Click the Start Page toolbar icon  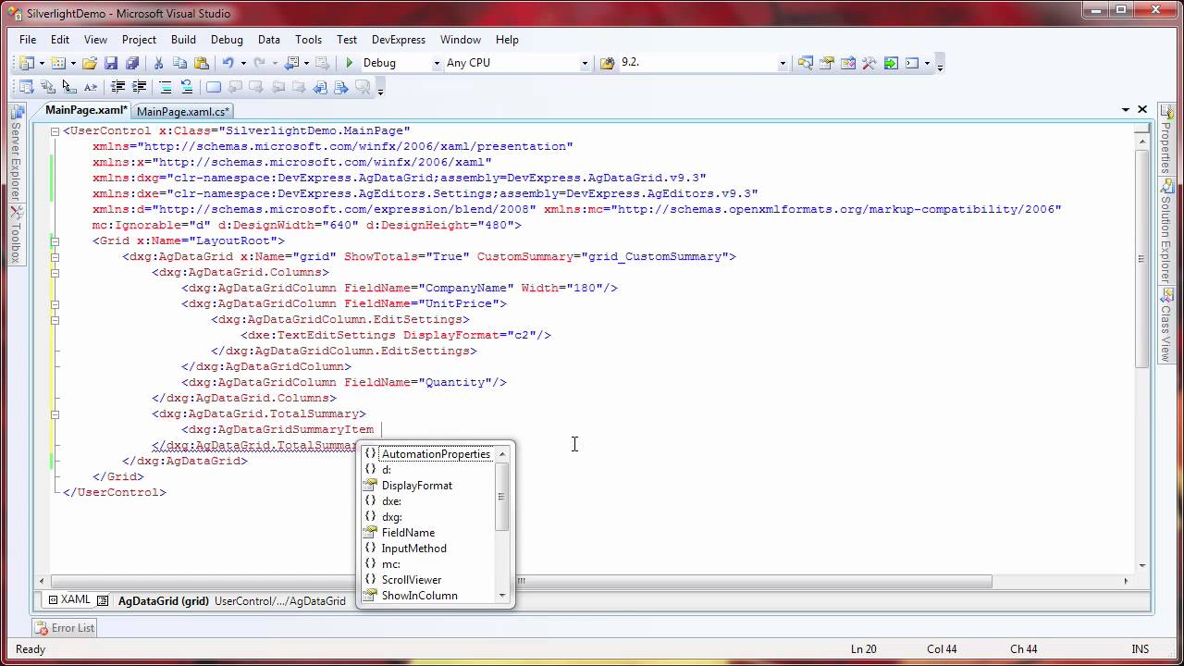pos(891,63)
